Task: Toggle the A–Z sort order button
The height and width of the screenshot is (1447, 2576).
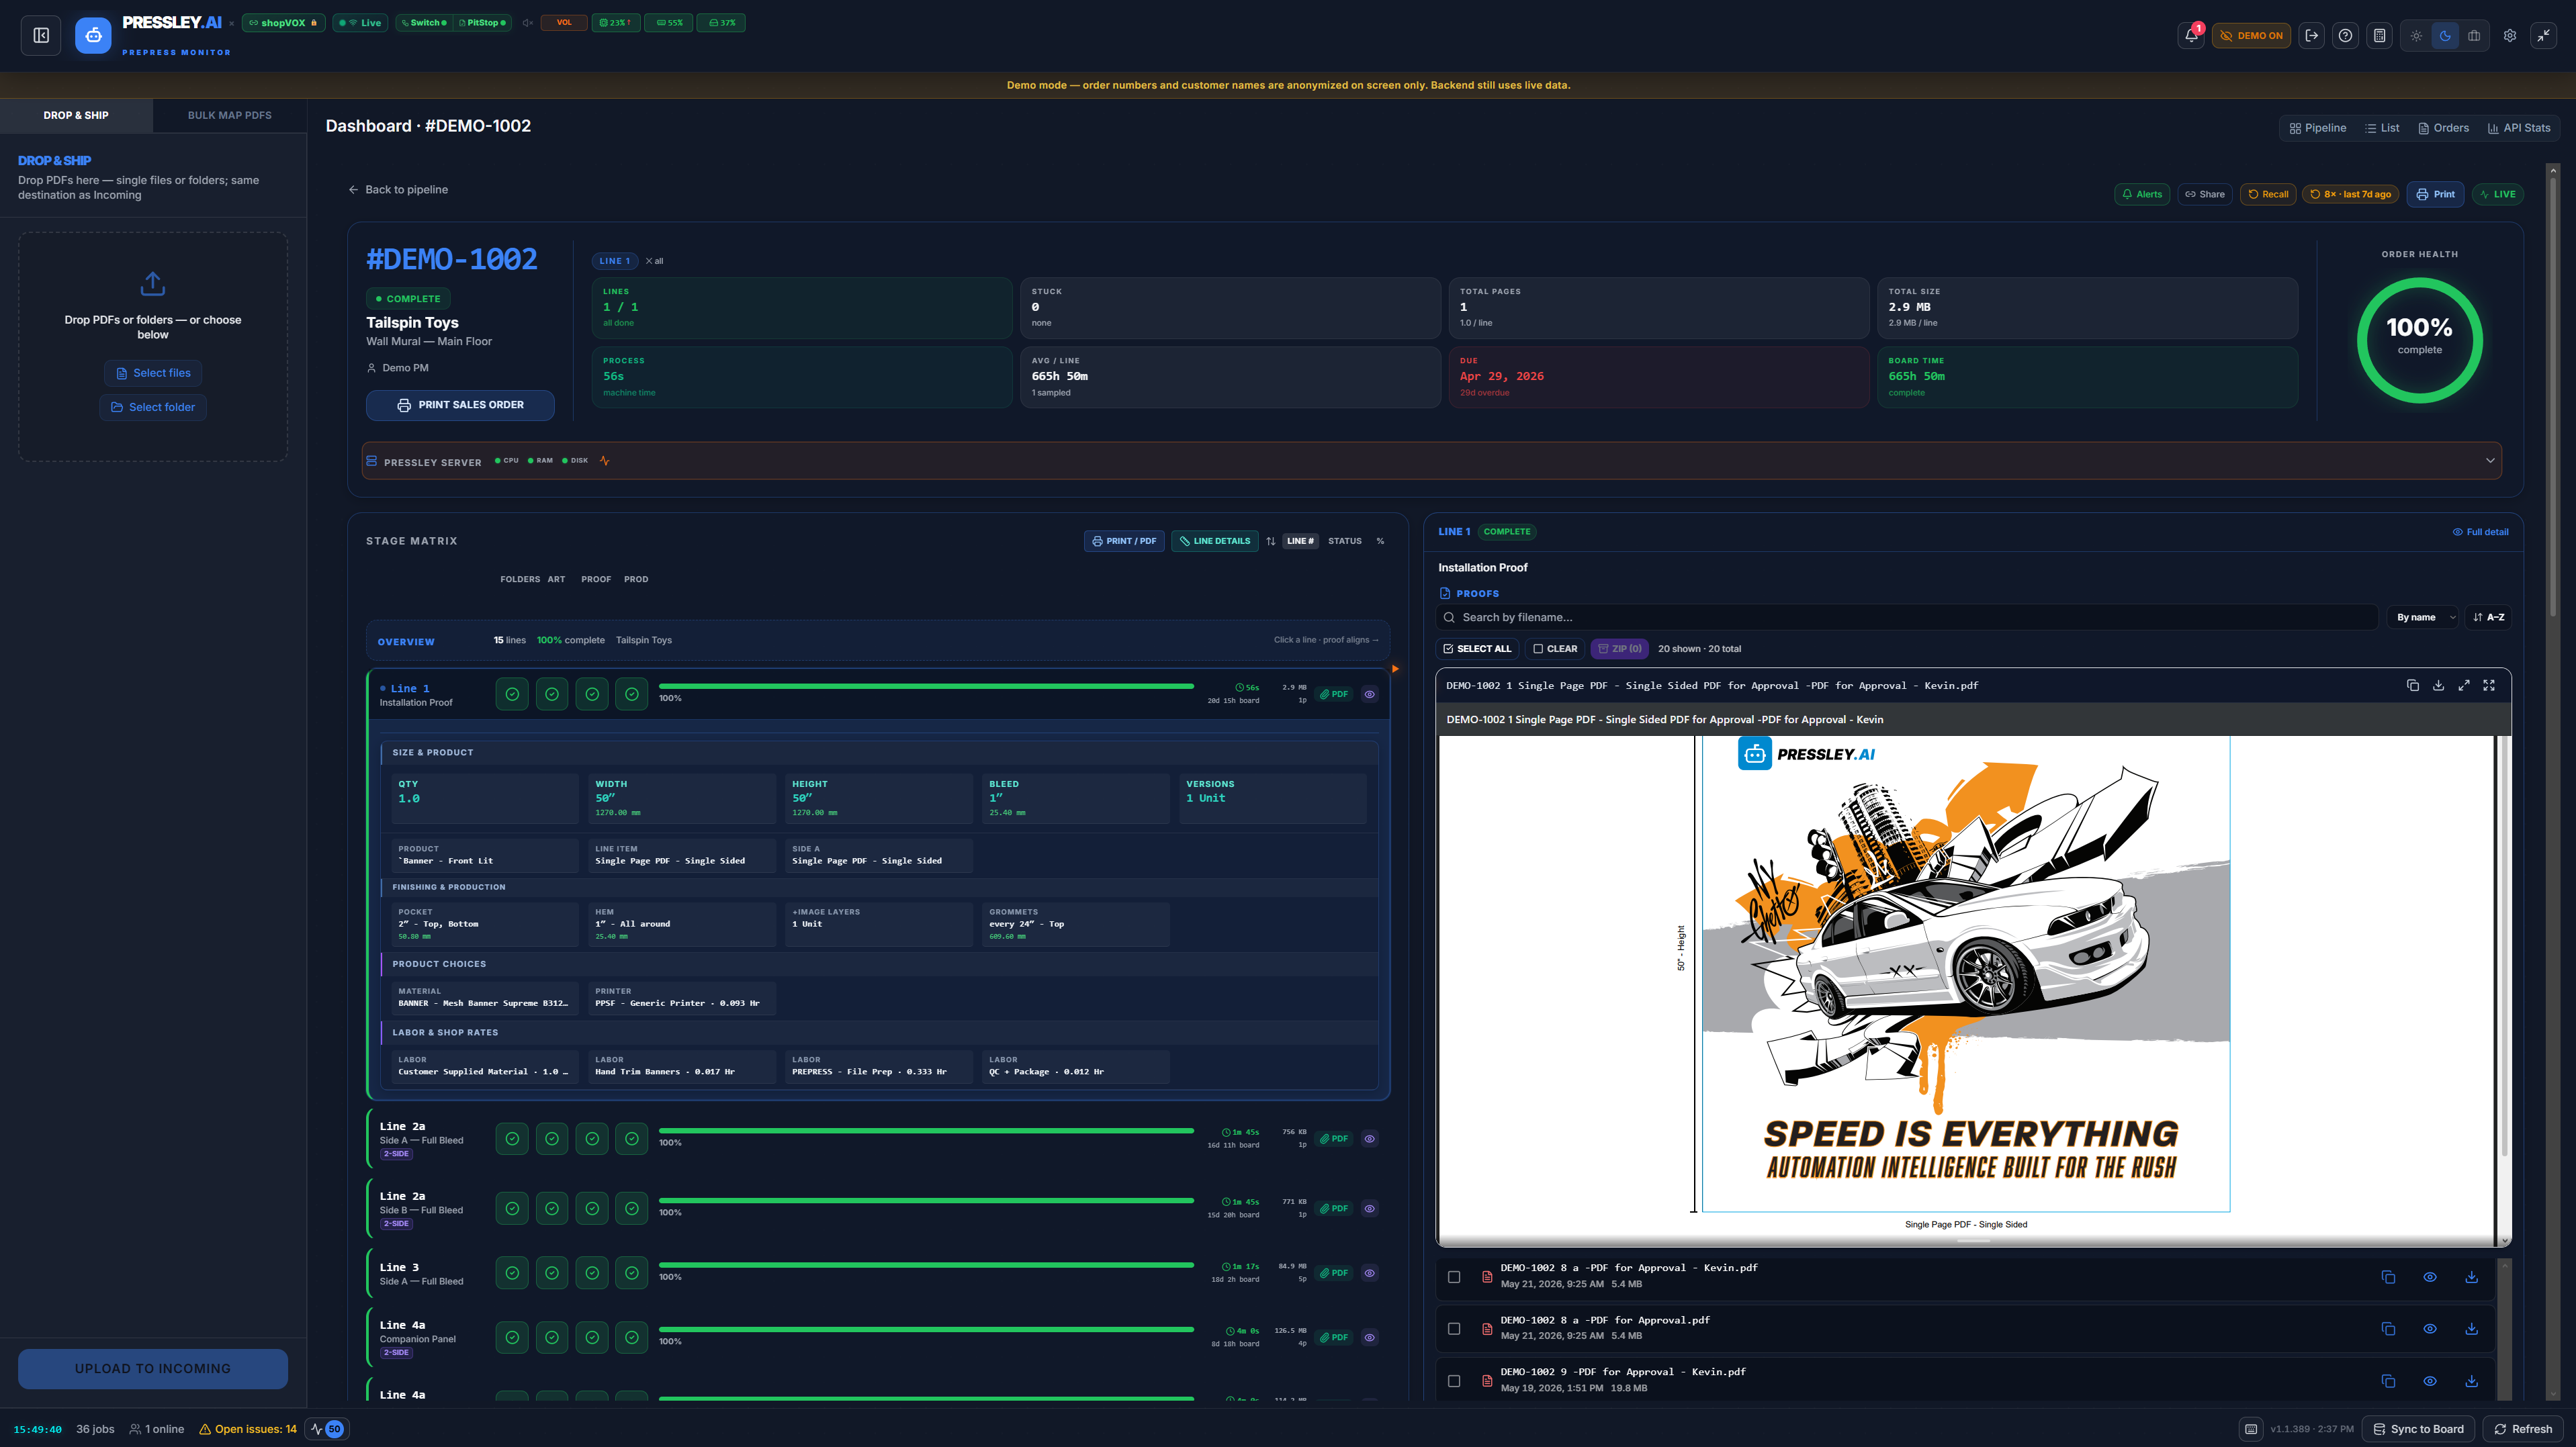Action: (x=2488, y=618)
